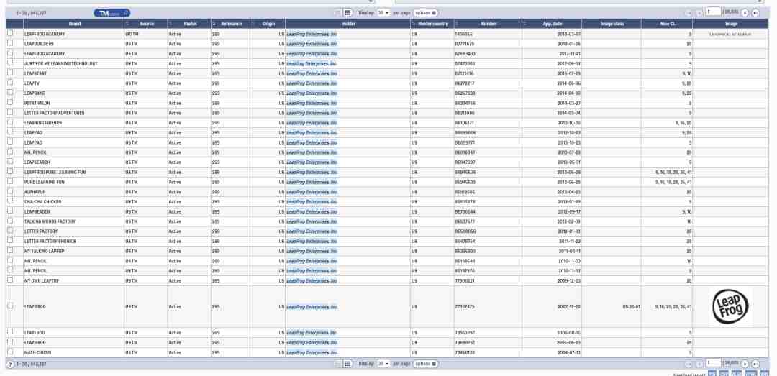777x376 pixels.
Task: Open holder link in LETTER FACTORY PHONICS row
Action: click(312, 242)
